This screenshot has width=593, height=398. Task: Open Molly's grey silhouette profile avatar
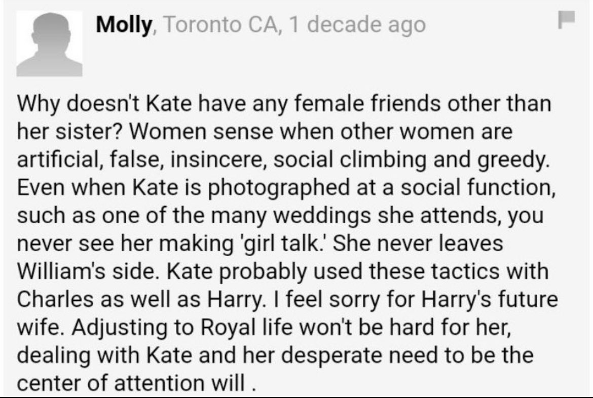(49, 44)
